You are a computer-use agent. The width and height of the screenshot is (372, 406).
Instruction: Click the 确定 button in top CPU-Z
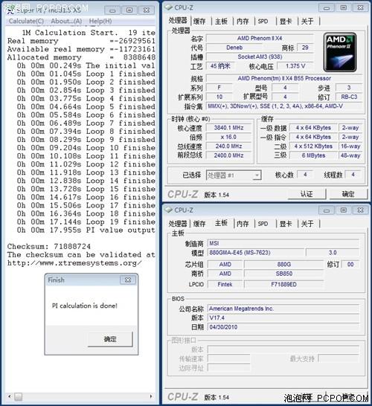(x=348, y=194)
